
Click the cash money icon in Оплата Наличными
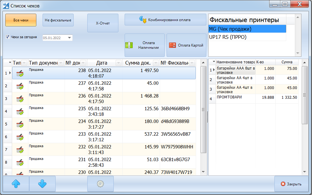[x=129, y=45]
